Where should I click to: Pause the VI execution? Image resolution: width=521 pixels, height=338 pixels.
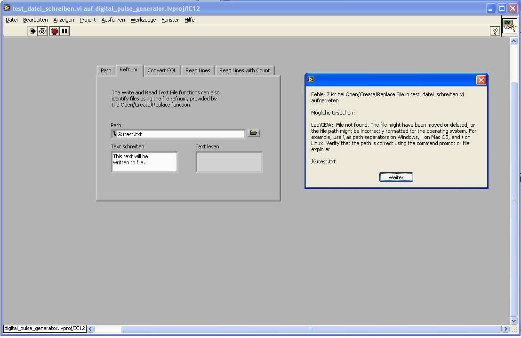[64, 31]
